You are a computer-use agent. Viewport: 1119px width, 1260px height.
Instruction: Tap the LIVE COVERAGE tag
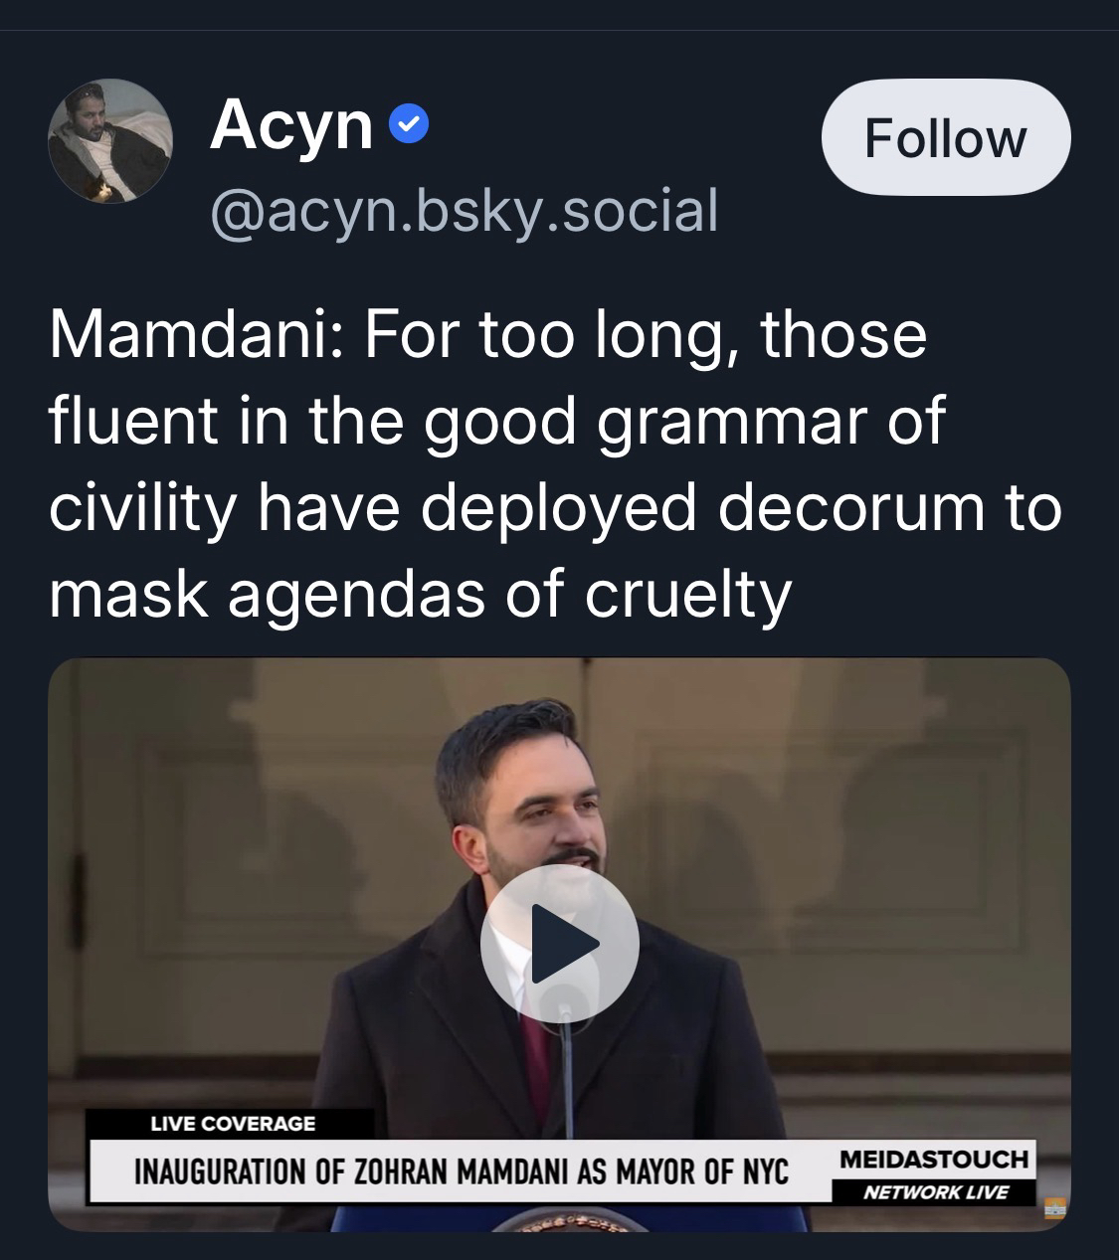tap(233, 1124)
